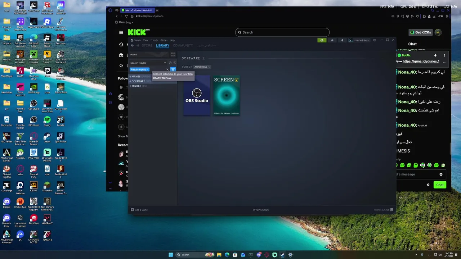Open Minecraft Launcher desktop icon
The width and height of the screenshot is (461, 259).
[x=33, y=57]
